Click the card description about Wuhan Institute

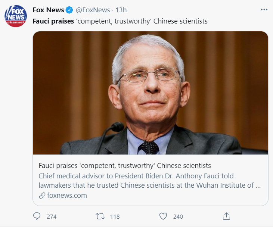click(x=149, y=181)
